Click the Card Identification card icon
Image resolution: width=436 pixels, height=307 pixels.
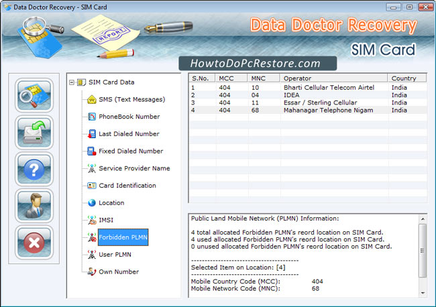click(92, 186)
